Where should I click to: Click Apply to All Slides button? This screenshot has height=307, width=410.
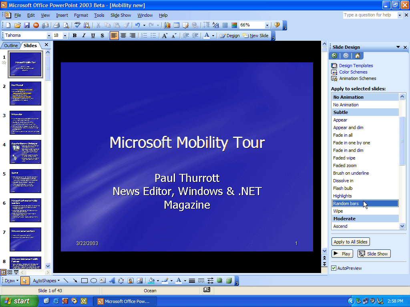point(350,242)
